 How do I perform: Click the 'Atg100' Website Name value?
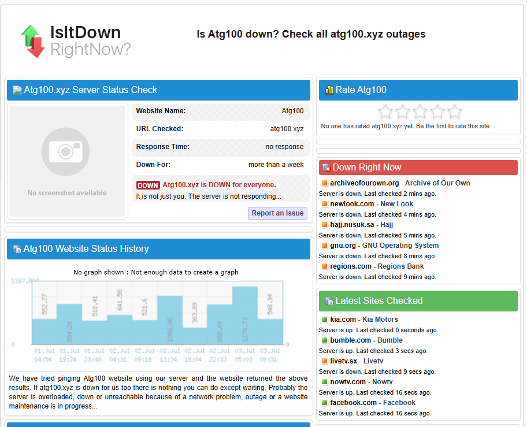(292, 111)
